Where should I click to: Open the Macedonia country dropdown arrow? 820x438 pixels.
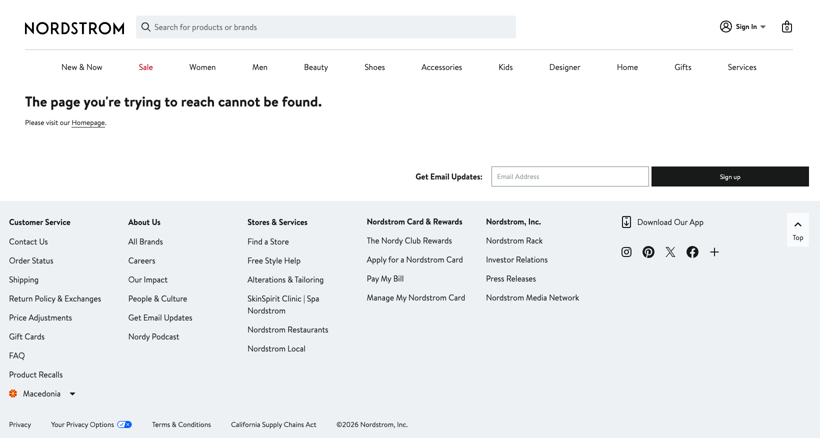[x=72, y=394]
